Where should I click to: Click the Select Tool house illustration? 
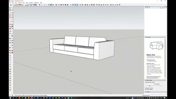156,45
